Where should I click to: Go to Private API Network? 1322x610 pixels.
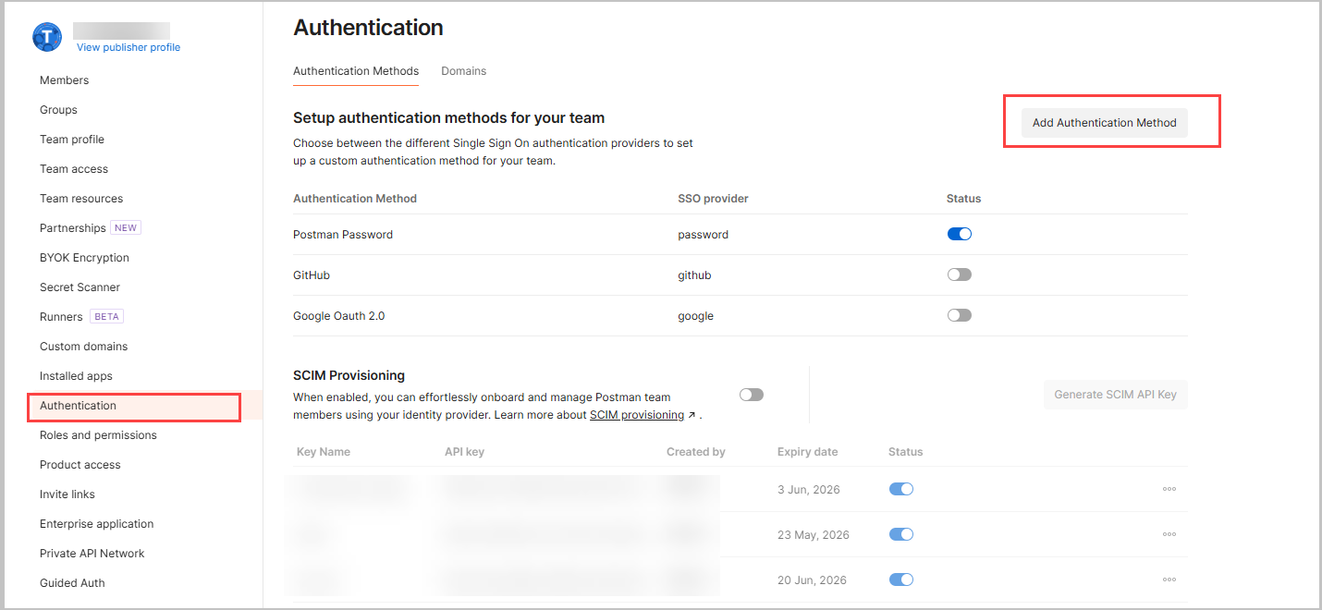(92, 554)
